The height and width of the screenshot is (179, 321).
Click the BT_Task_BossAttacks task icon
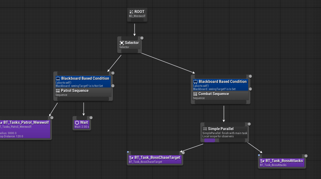point(262,161)
